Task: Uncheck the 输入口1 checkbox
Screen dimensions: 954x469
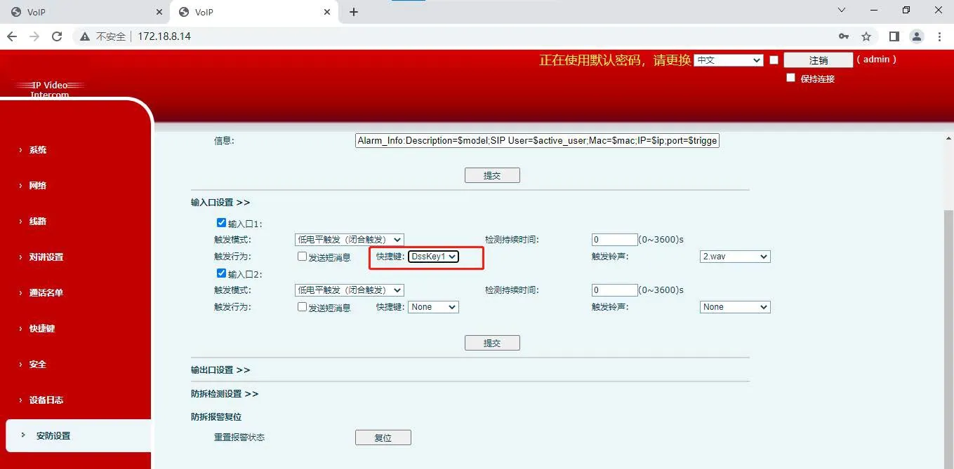Action: click(x=221, y=222)
